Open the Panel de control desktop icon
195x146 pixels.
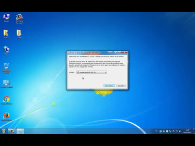[x=6, y=84]
